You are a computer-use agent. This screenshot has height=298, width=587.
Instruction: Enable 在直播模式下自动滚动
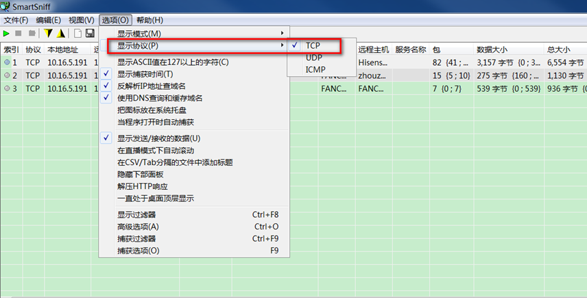click(194, 150)
